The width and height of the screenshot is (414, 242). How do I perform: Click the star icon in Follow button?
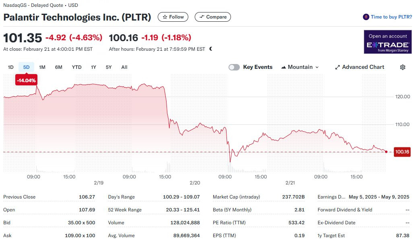[x=165, y=17]
